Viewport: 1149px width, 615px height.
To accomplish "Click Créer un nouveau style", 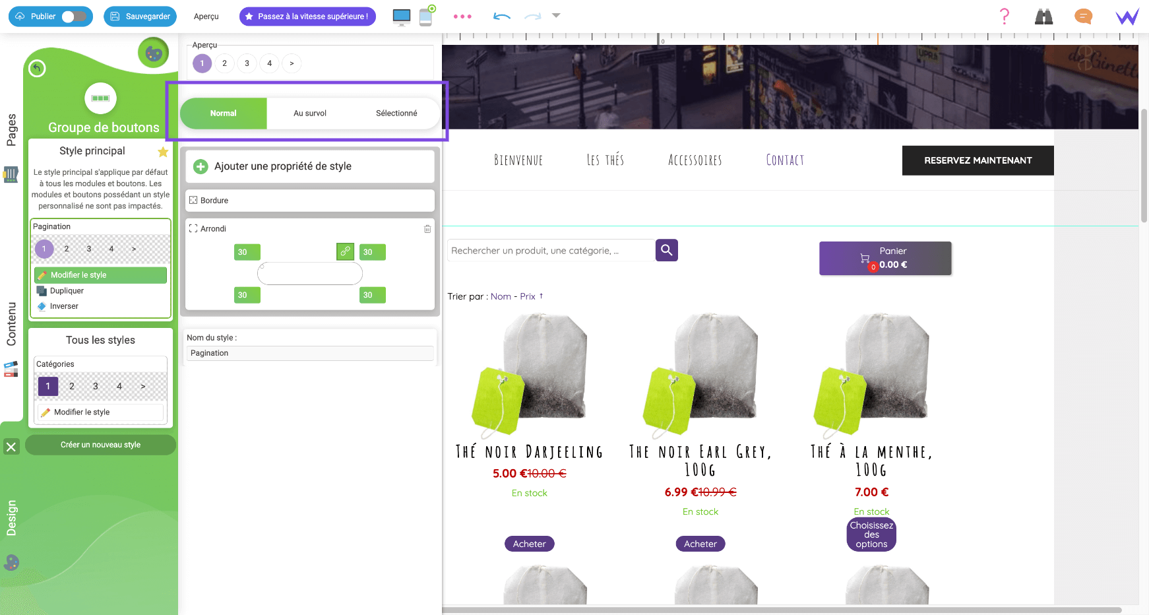I will pyautogui.click(x=100, y=445).
